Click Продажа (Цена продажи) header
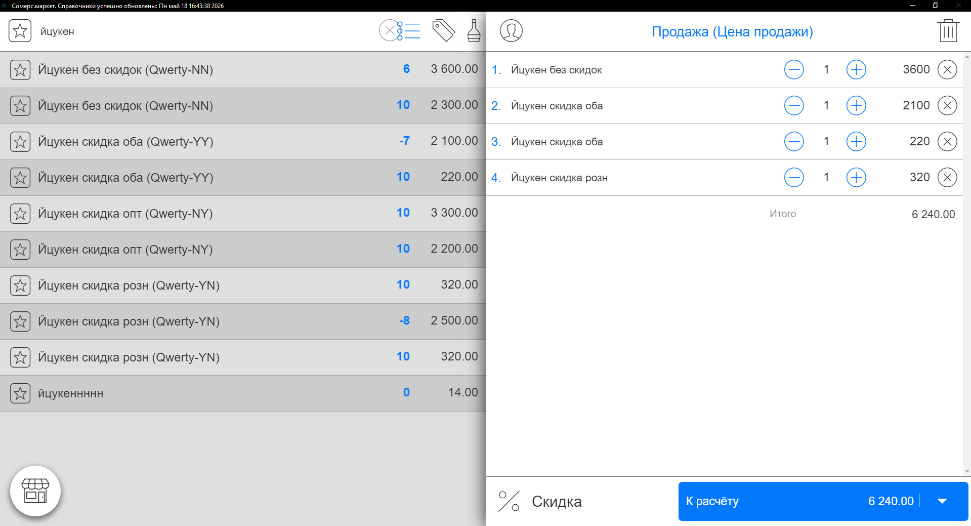 (x=732, y=31)
